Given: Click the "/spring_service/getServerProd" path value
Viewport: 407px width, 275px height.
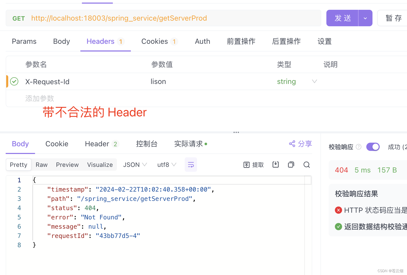Looking at the screenshot, I should click(x=135, y=199).
